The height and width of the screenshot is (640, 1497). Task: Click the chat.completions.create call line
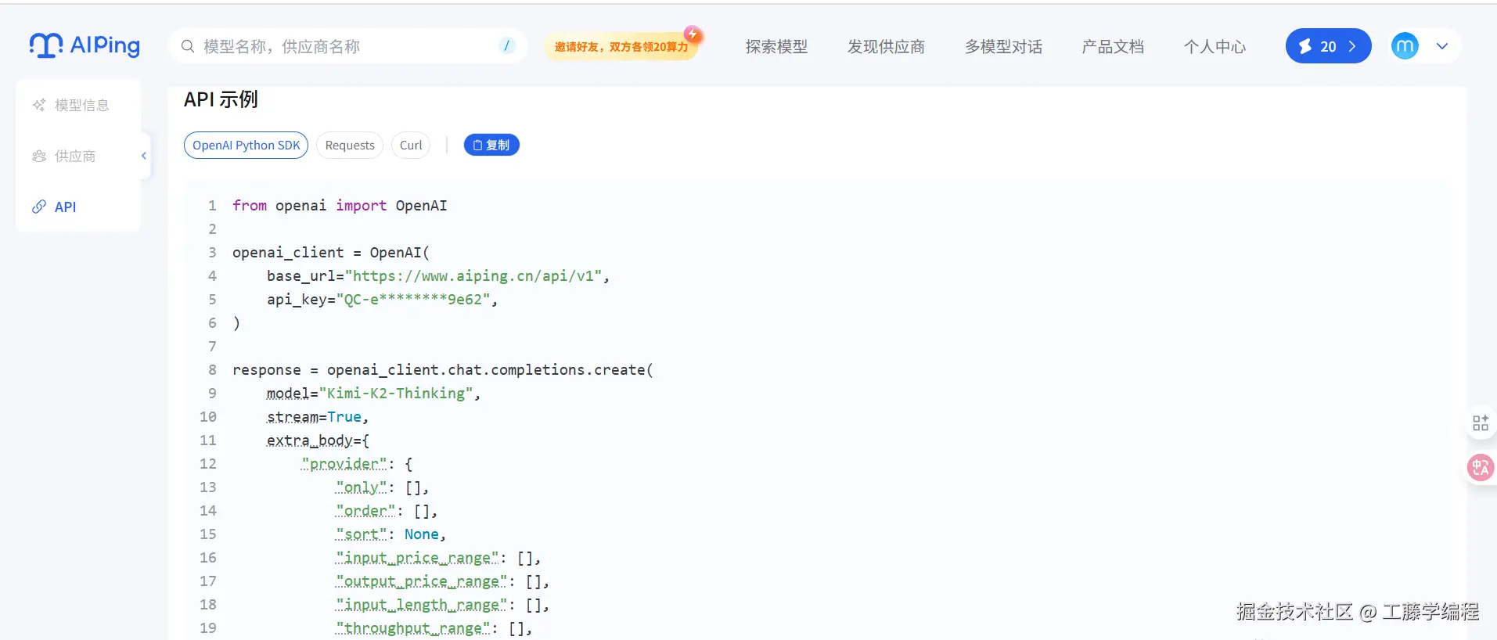coord(443,370)
